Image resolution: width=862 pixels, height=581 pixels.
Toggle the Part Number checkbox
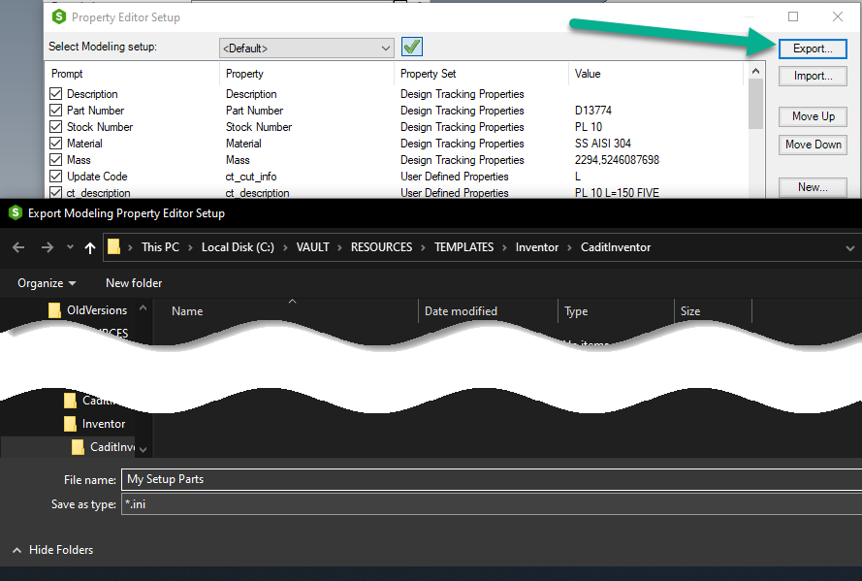pos(55,110)
